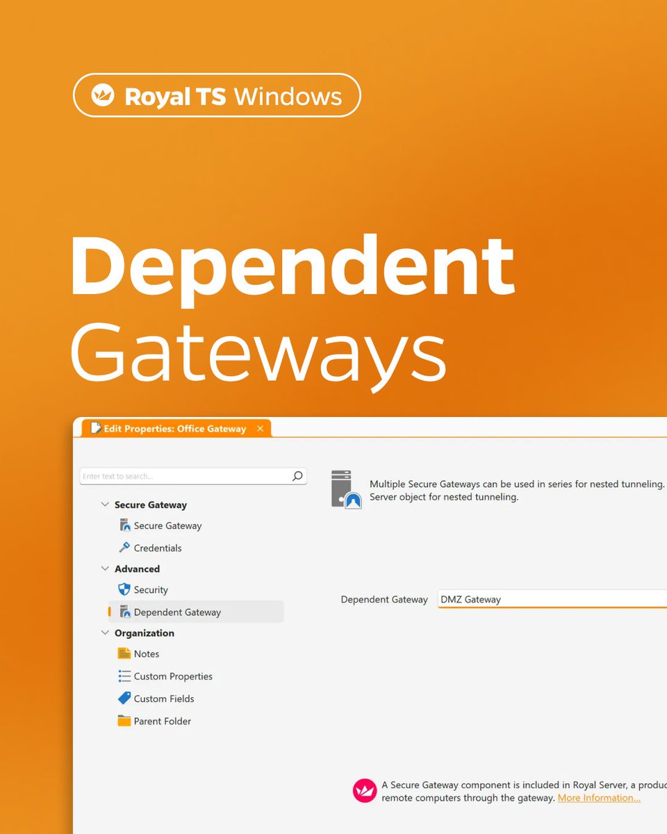The height and width of the screenshot is (834, 667).
Task: Open the Parent Folder page
Action: (x=163, y=721)
